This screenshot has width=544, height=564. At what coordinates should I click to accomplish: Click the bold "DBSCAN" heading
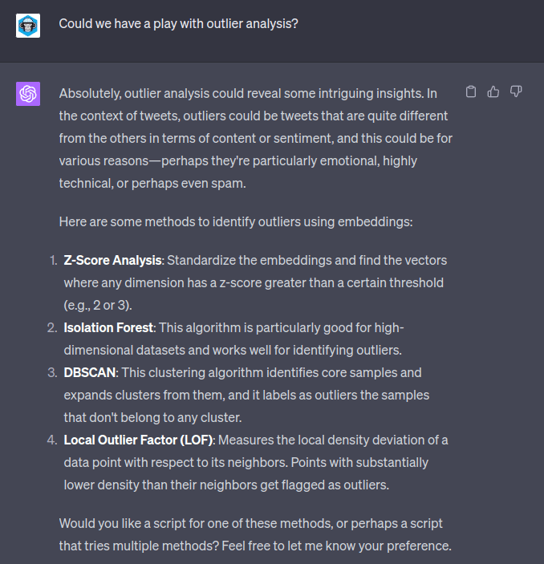[x=91, y=373]
